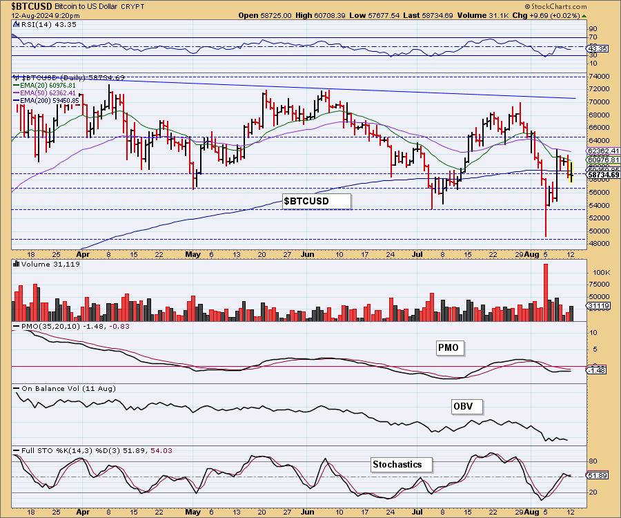Screen dimensions: 621x518
Task: Click the 48000 price axis label
Action: 599,243
